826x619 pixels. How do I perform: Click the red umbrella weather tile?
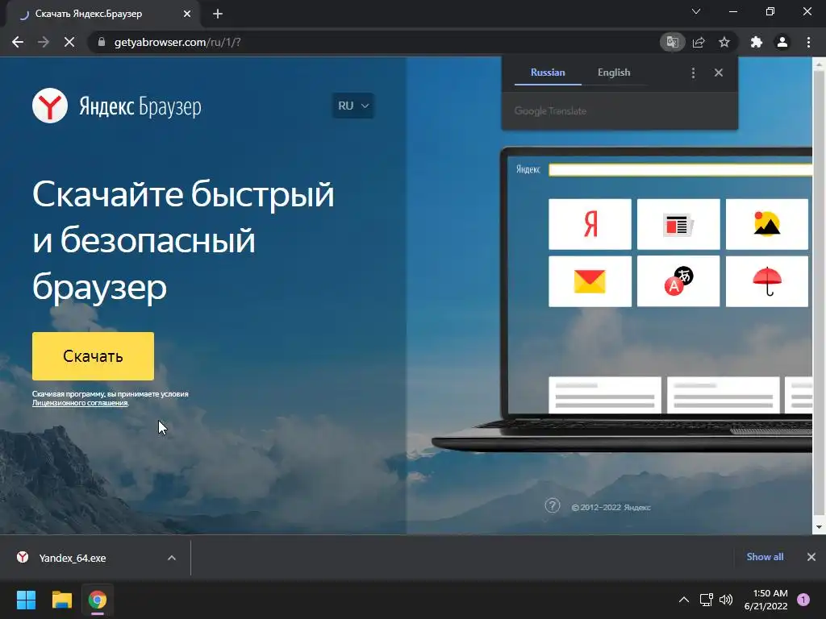[x=766, y=281]
